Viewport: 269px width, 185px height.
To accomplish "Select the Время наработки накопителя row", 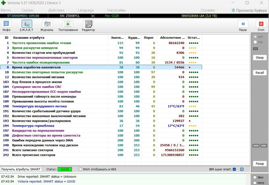I will pos(36,67).
